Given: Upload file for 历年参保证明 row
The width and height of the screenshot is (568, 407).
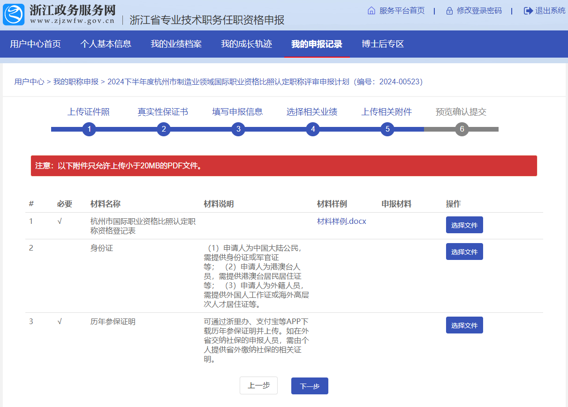Looking at the screenshot, I should click(464, 326).
